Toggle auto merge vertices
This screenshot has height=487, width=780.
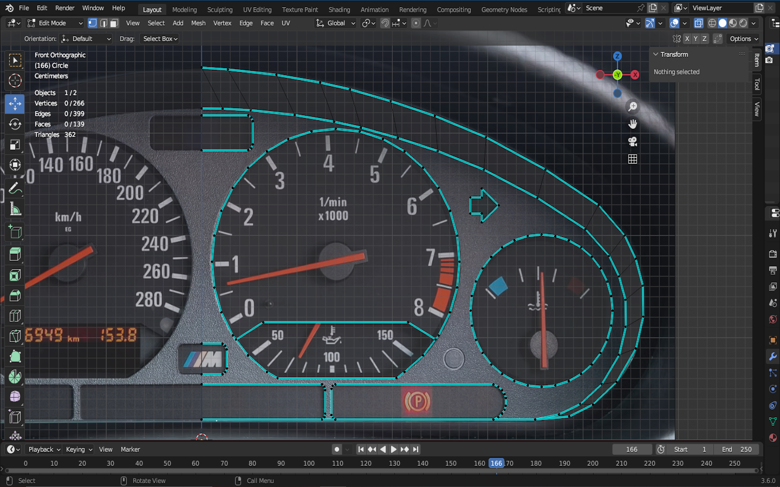(x=718, y=39)
